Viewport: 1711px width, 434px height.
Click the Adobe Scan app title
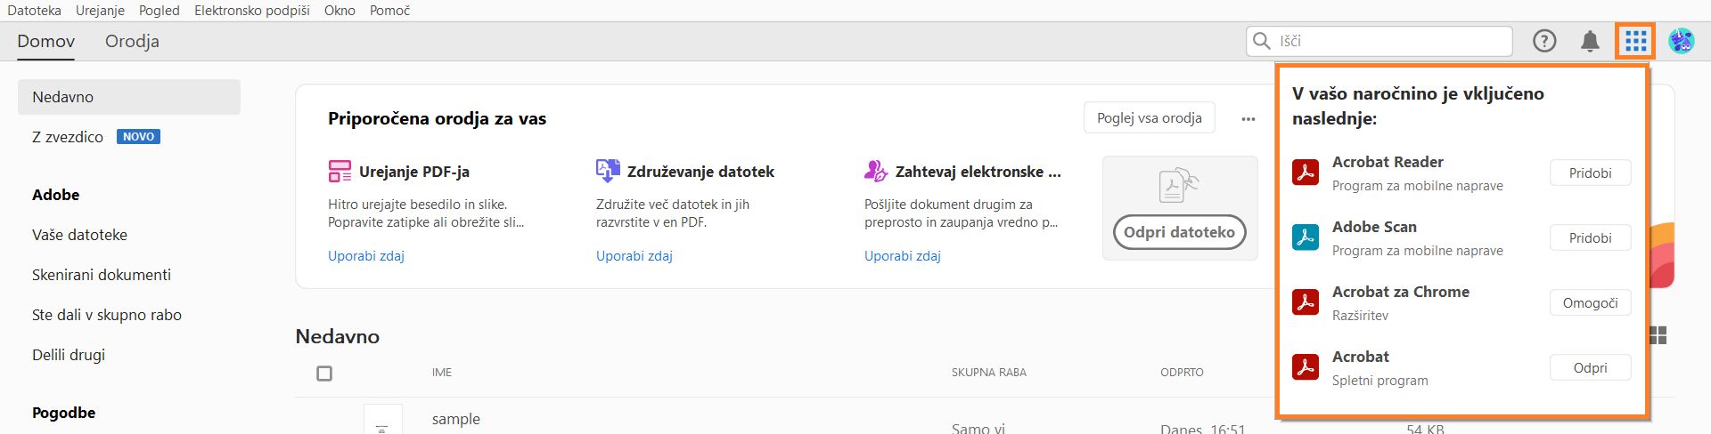pos(1374,227)
